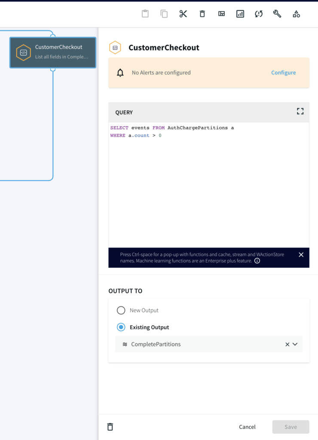Click the layout grid icon in toolbar
The width and height of the screenshot is (318, 440).
coord(221,14)
